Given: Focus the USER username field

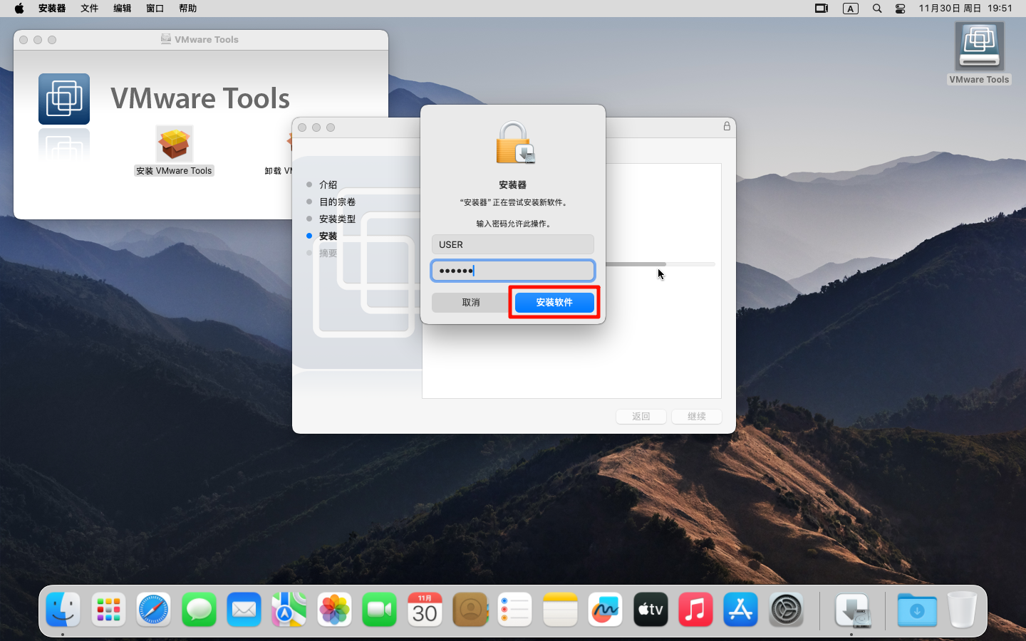Looking at the screenshot, I should (x=512, y=244).
